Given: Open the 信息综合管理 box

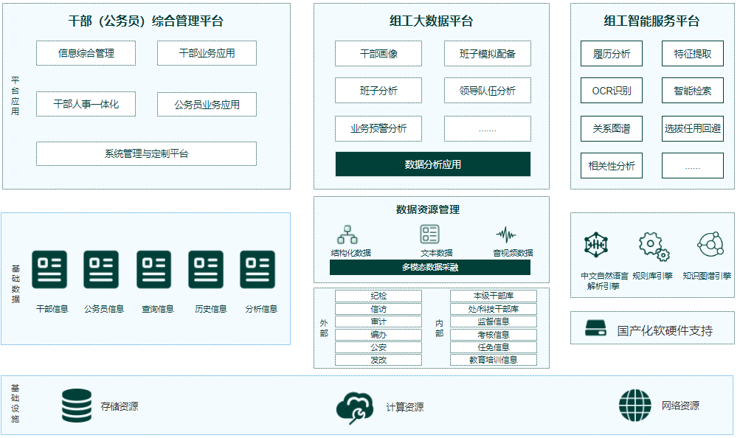Looking at the screenshot, I should (x=86, y=53).
